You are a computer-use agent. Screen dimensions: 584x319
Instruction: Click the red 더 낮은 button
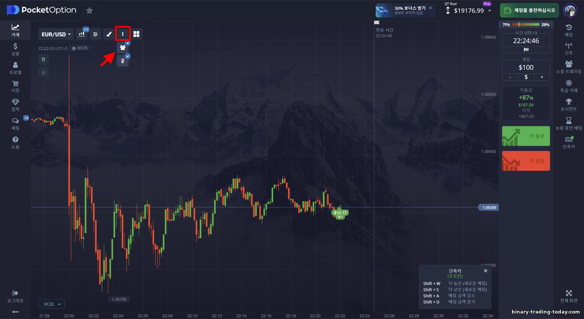(526, 161)
